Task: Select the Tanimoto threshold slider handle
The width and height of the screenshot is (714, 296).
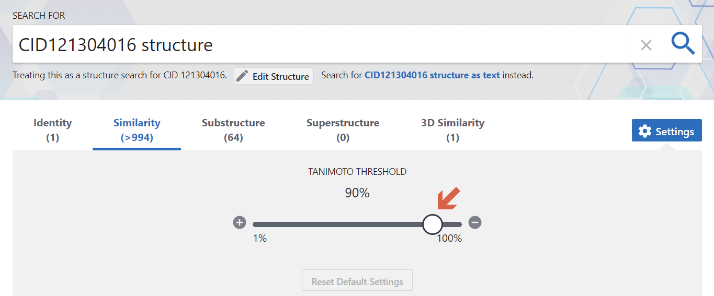Action: 433,224
